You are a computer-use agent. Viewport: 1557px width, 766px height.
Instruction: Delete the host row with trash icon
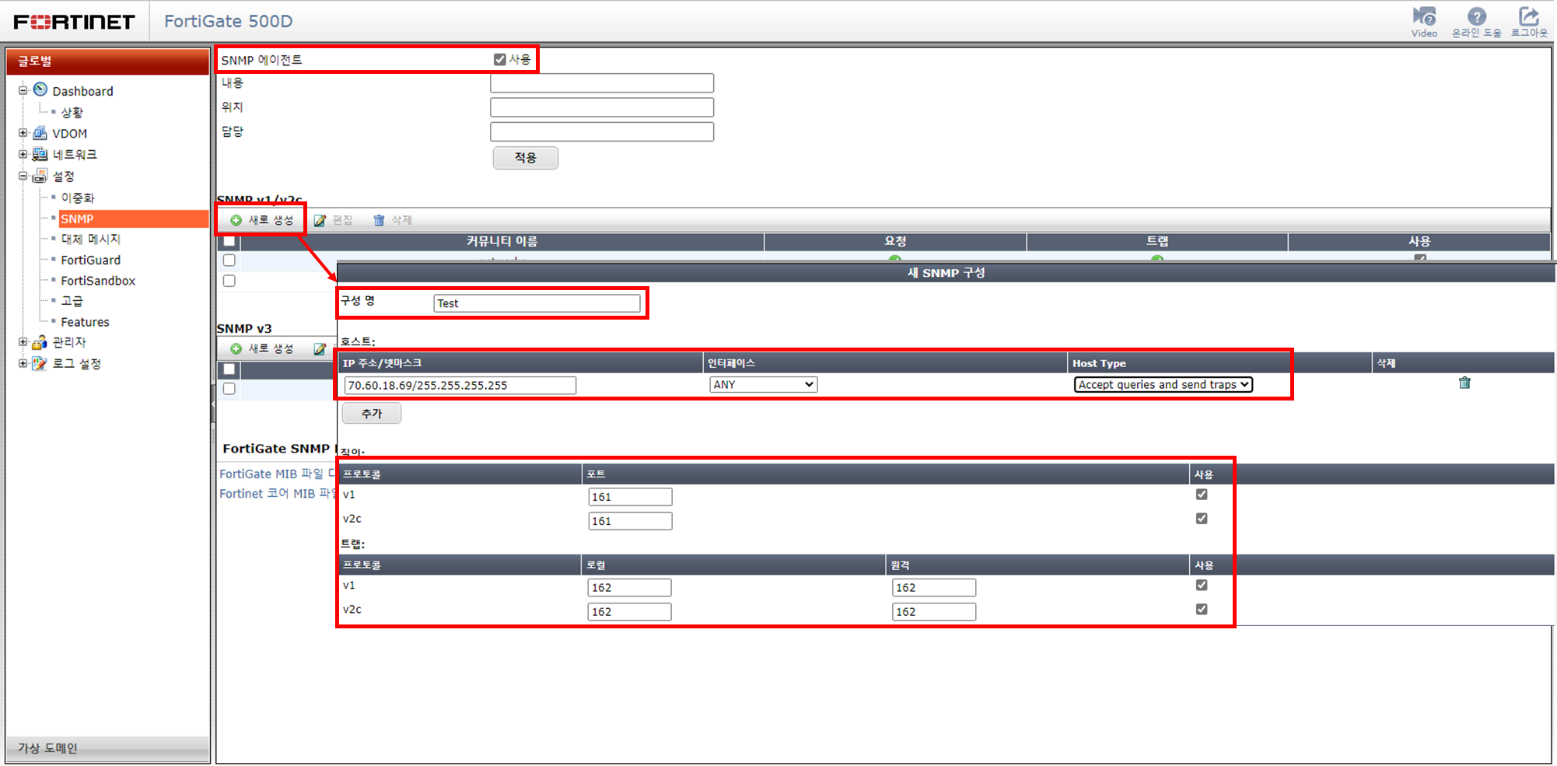1464,383
